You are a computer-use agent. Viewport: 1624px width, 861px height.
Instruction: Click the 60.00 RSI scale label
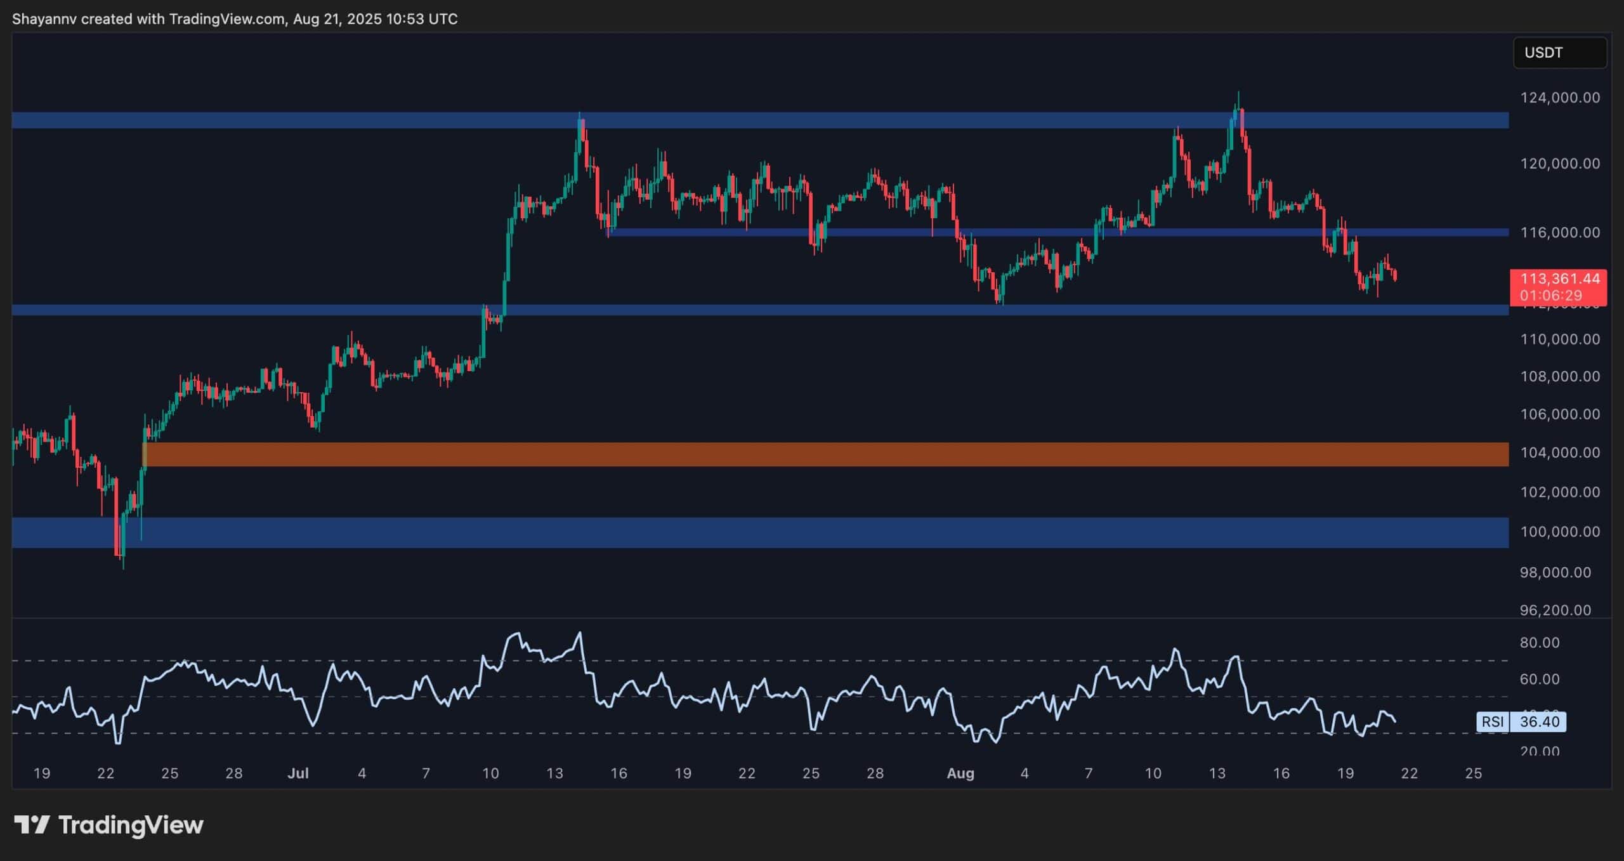point(1539,680)
